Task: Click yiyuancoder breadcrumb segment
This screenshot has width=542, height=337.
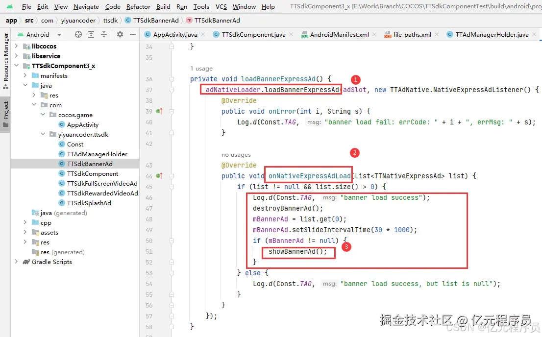Action: coord(78,21)
